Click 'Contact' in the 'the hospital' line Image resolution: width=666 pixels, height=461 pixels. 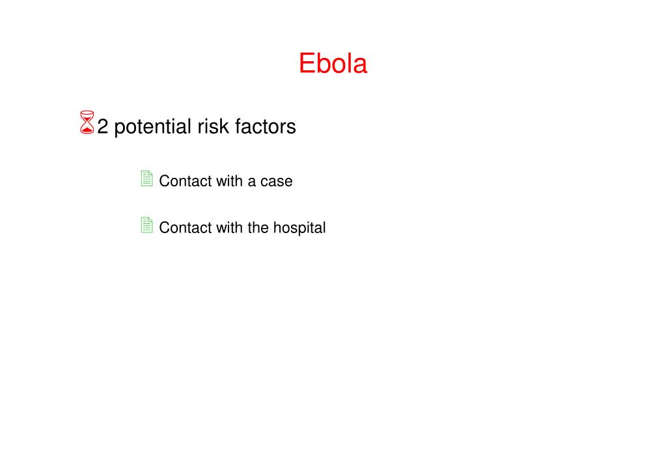point(185,228)
